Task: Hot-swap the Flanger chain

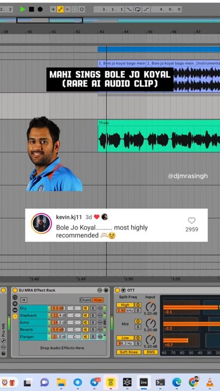Action: click(100, 337)
